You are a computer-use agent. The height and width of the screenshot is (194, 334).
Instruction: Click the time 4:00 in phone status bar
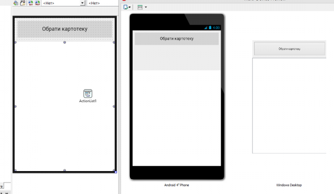pyautogui.click(x=216, y=28)
